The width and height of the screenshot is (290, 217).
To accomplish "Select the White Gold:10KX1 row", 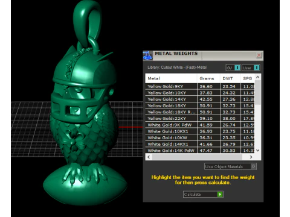I will pyautogui.click(x=200, y=131).
